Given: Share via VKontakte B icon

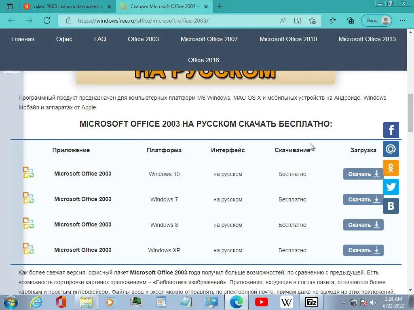Looking at the screenshot, I should click(391, 206).
